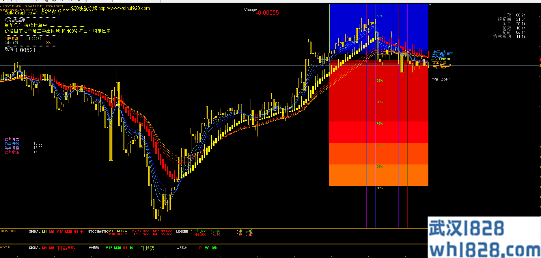This screenshot has width=541, height=258.
Task: Click the green 上升趋势 text in GMACD row
Action: [145, 248]
